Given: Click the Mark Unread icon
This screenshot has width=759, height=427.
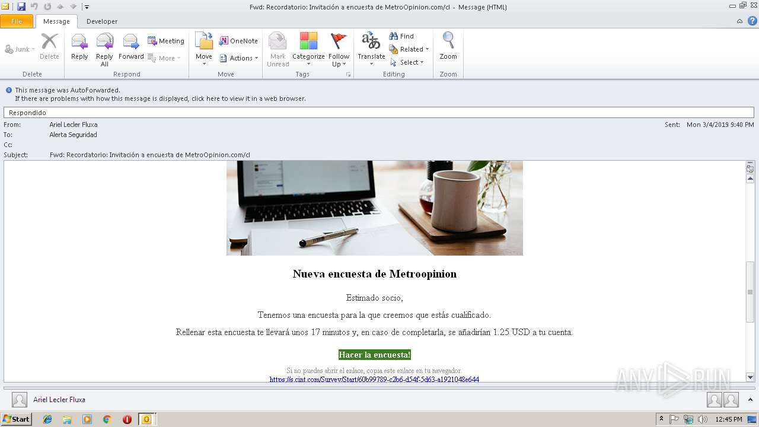Looking at the screenshot, I should [x=278, y=50].
